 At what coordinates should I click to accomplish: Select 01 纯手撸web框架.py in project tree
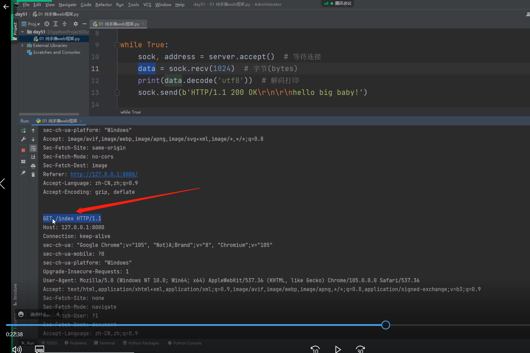pos(57,39)
